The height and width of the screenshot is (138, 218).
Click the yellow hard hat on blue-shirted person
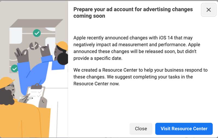(62, 45)
